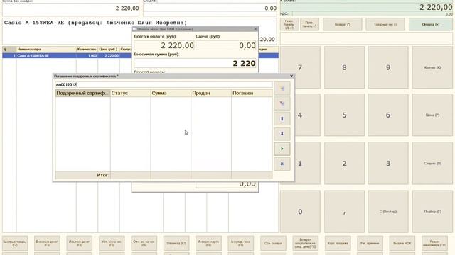Tap keypad digit 2 button
Screen dimensions: 455x255
click(344, 164)
